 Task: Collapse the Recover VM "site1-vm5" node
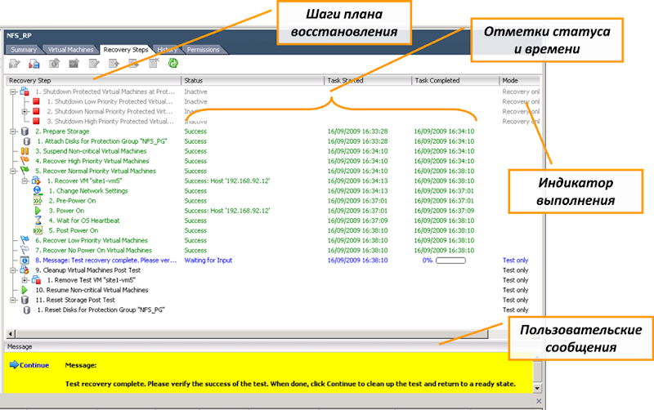[25, 180]
